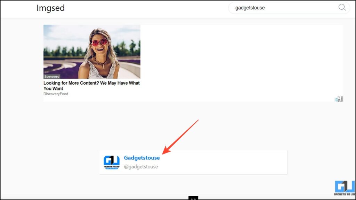Open the Gadgetstouse profile link
The width and height of the screenshot is (356, 200).
[142, 158]
